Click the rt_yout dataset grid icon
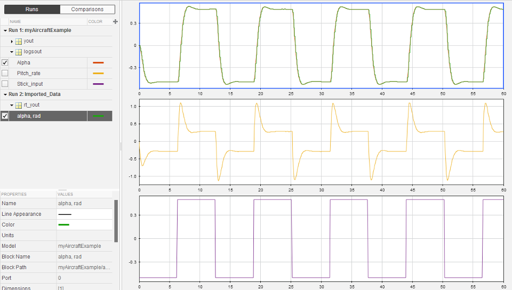This screenshot has height=290, width=512. (18, 105)
